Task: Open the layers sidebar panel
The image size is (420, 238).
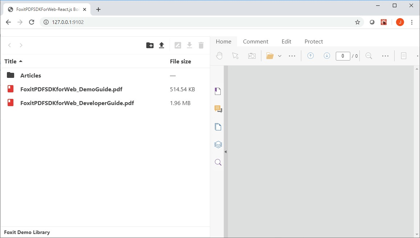Action: coord(218,145)
